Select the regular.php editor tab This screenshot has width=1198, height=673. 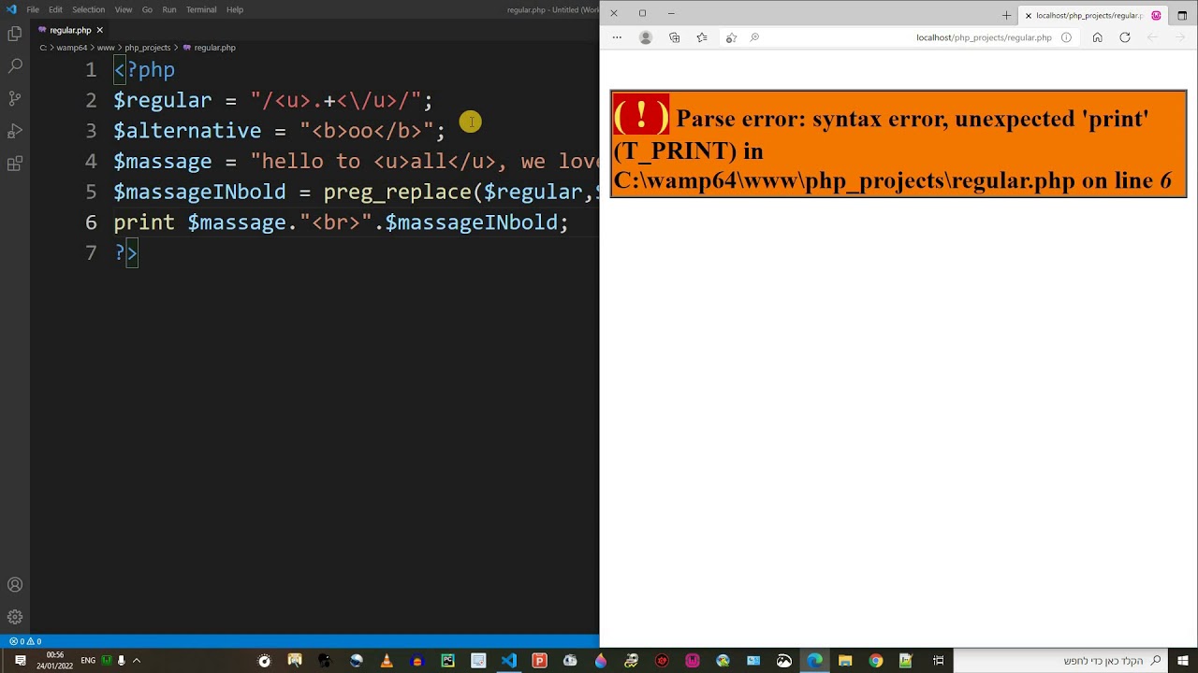(70, 30)
